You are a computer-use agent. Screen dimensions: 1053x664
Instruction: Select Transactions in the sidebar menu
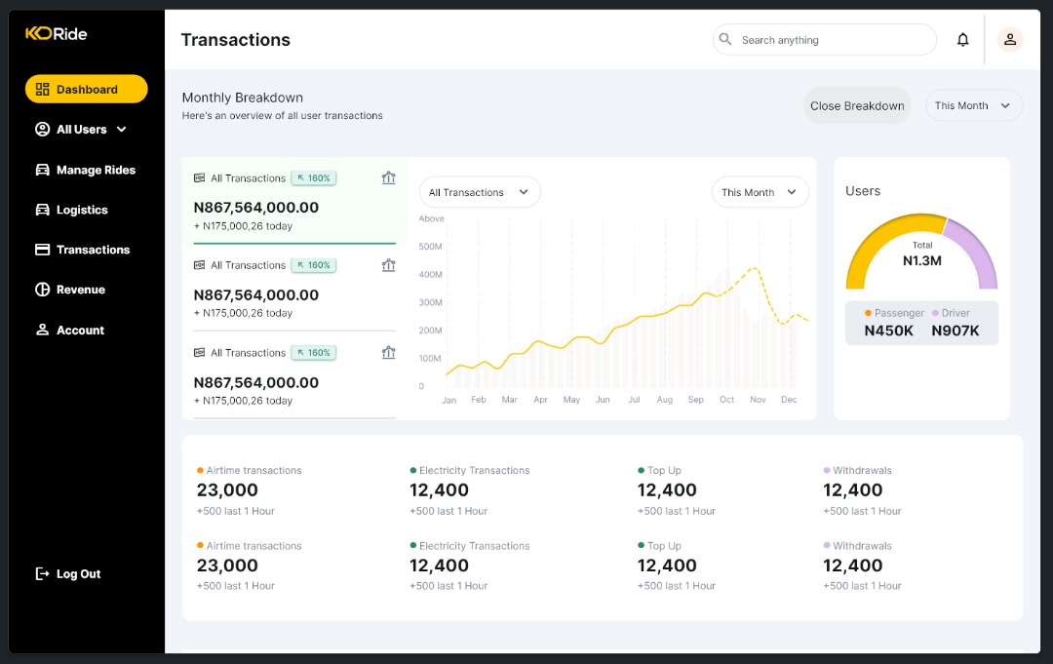(x=93, y=250)
